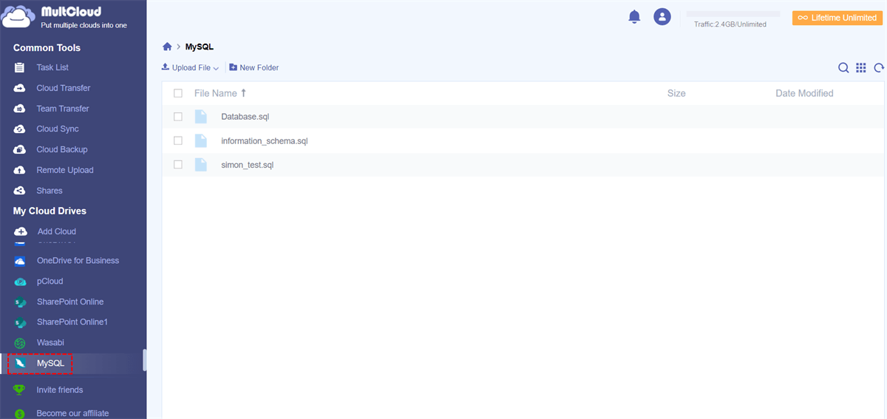Open Cloud Transfer tool
The image size is (887, 419).
(64, 88)
